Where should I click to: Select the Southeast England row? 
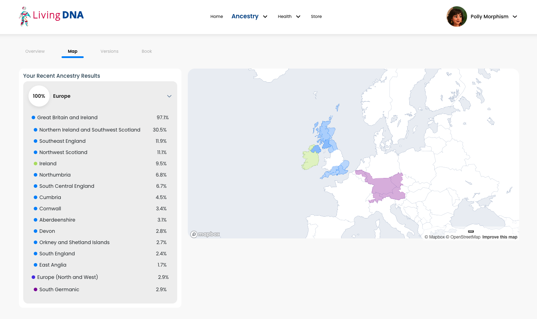[x=100, y=141]
